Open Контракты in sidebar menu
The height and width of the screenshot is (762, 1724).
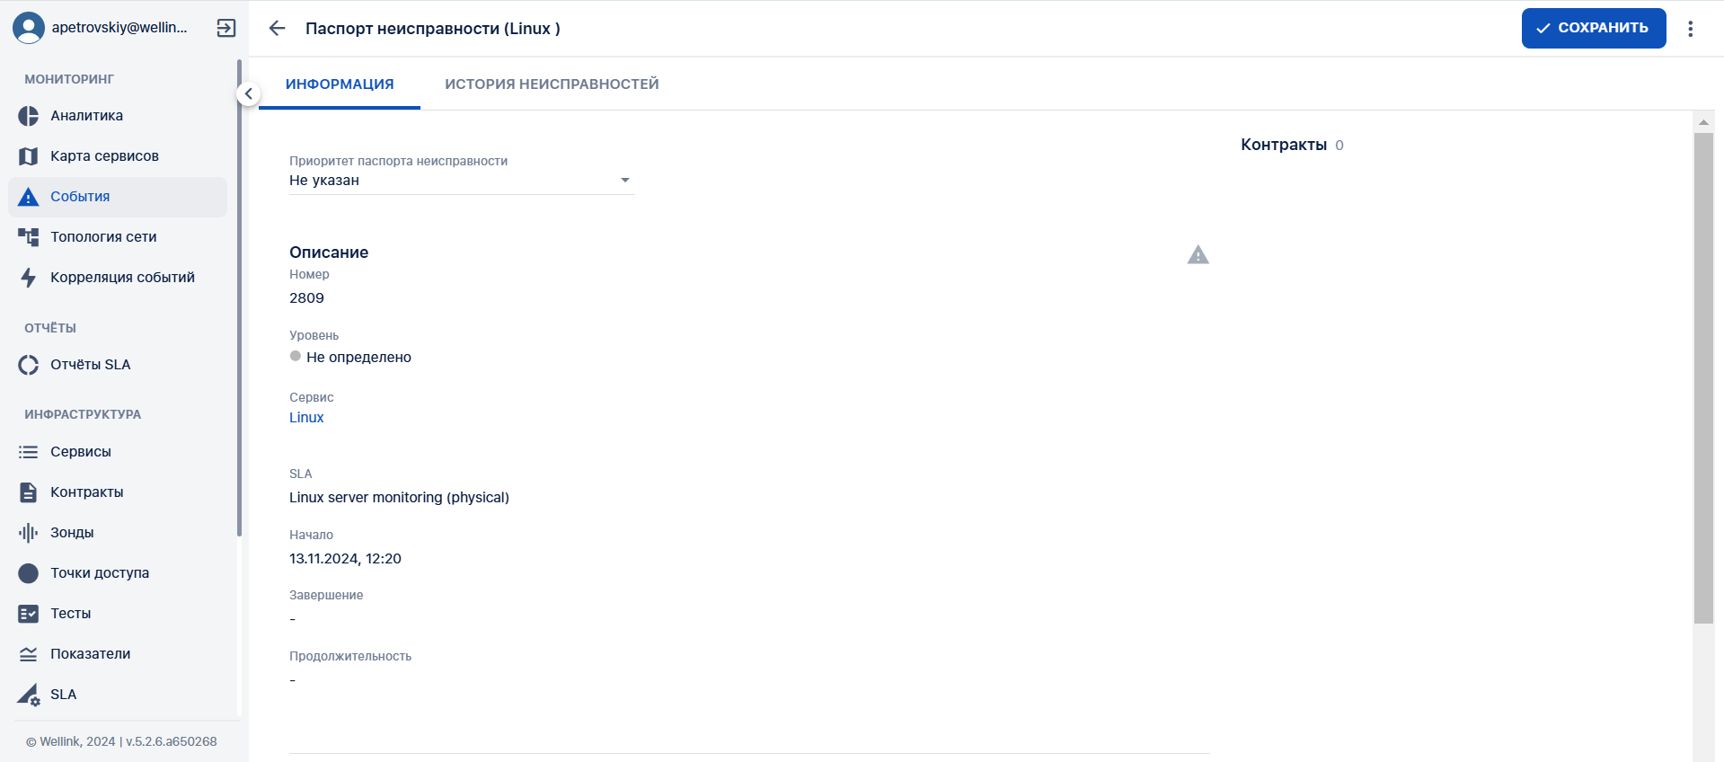tap(118, 492)
